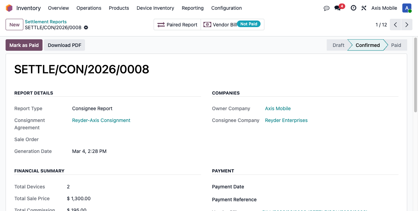Click the Mark as Paid button

pos(24,45)
